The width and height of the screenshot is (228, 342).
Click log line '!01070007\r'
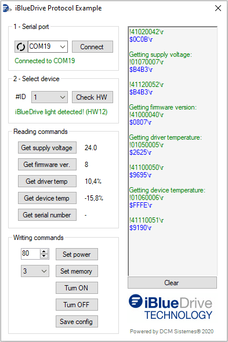(147, 62)
